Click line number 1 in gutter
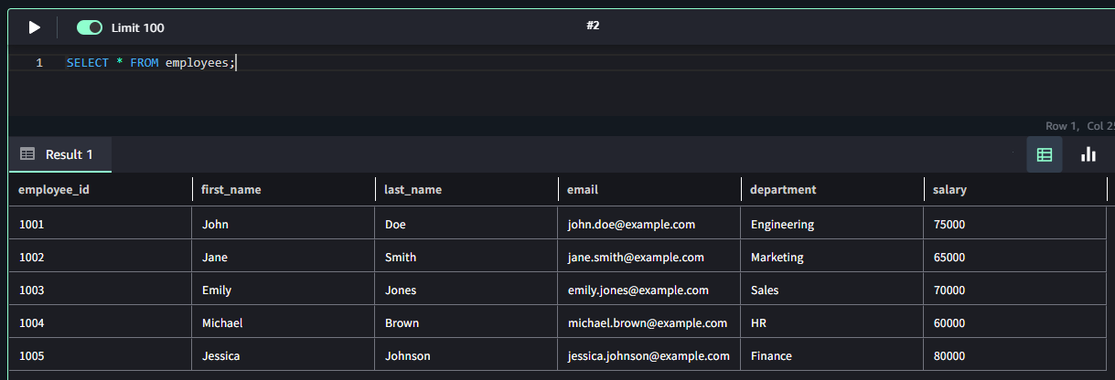 pos(39,63)
